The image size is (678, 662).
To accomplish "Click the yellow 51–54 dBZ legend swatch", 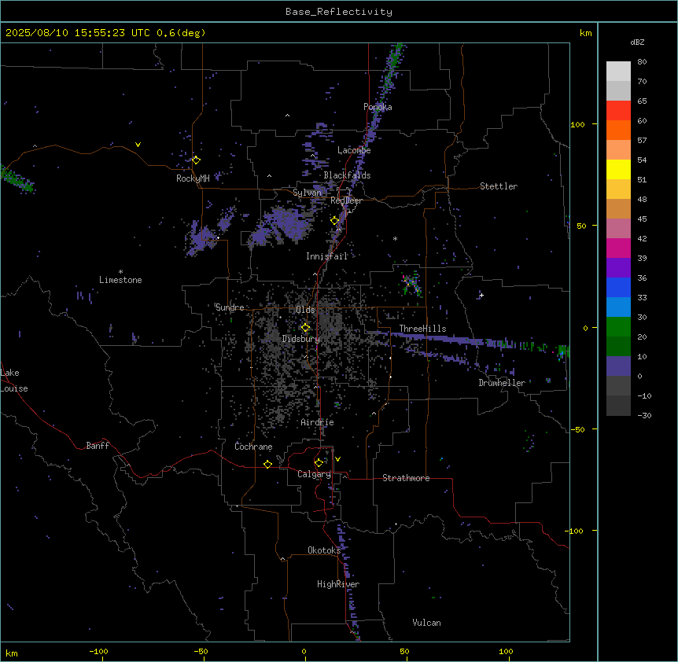I will (618, 169).
